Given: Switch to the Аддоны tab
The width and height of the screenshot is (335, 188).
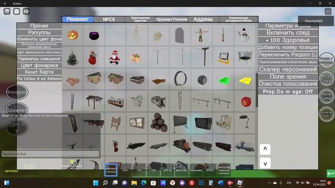Looking at the screenshot, I should click(203, 19).
